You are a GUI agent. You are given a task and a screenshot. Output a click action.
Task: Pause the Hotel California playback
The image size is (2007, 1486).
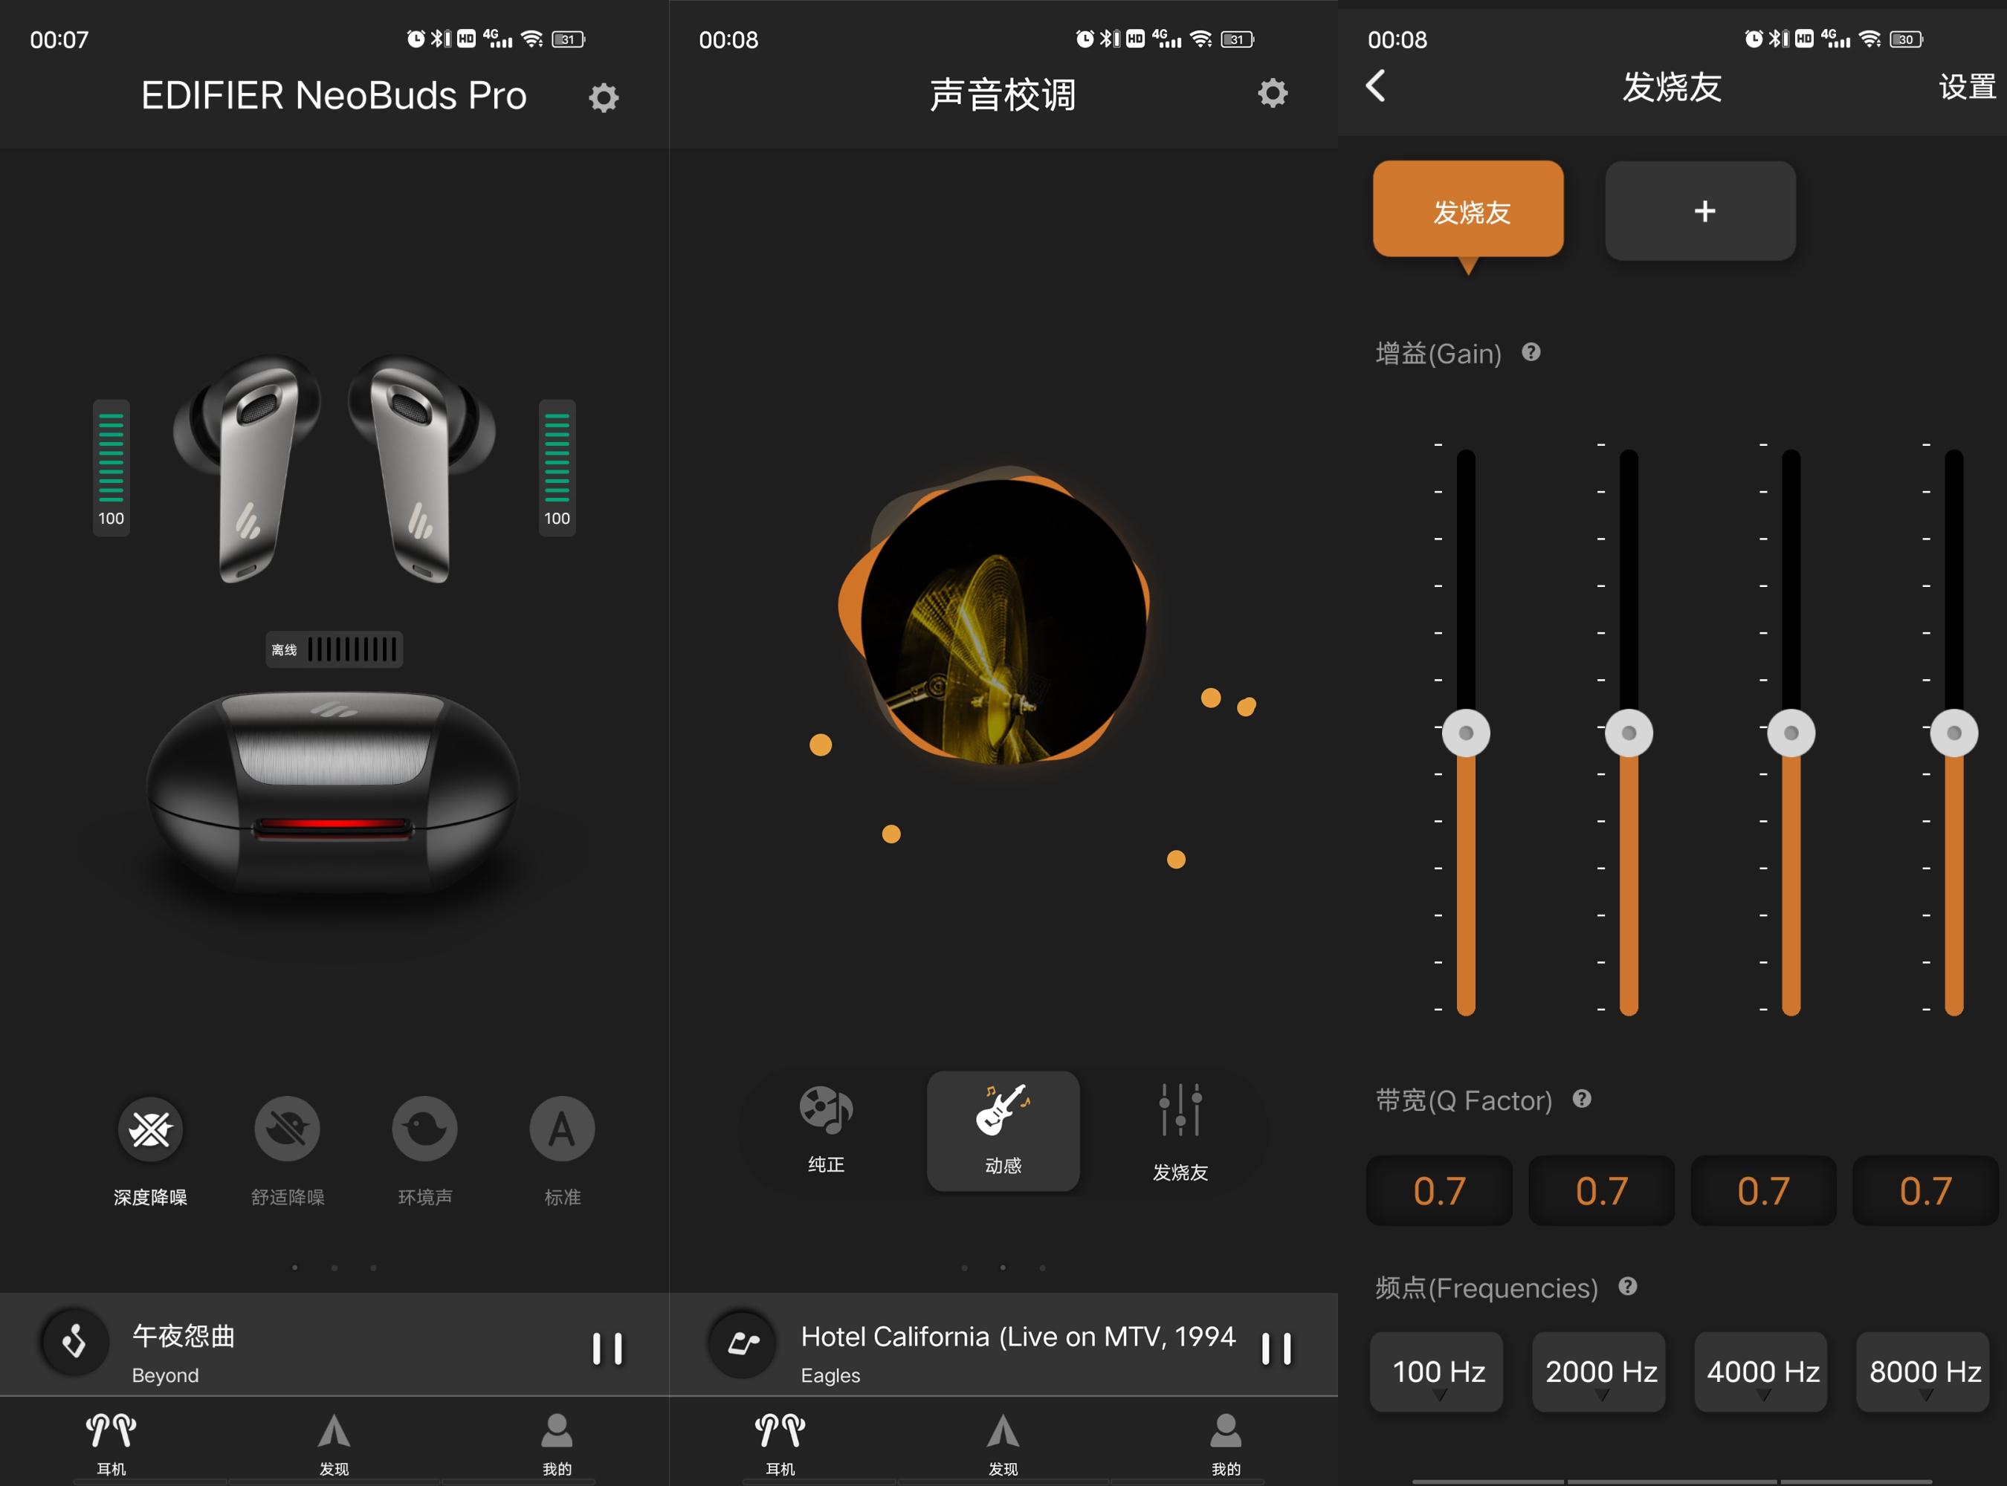pyautogui.click(x=1278, y=1349)
